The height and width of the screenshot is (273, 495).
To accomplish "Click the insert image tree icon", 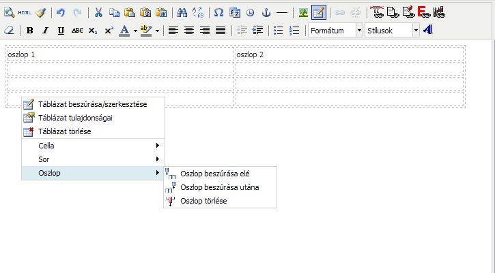I will (x=302, y=12).
